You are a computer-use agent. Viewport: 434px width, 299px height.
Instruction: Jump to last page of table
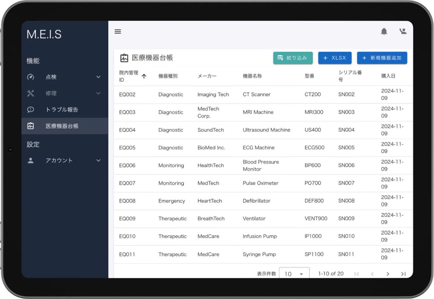(x=403, y=274)
